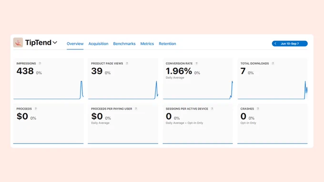Click the Proceeds $0 value

22,116
